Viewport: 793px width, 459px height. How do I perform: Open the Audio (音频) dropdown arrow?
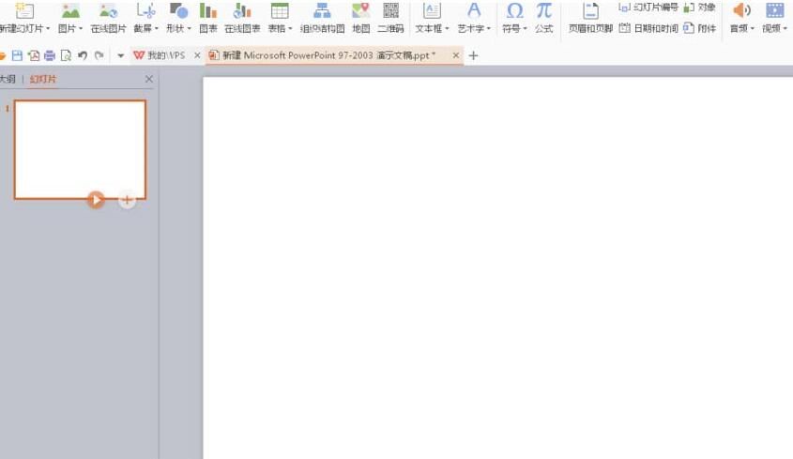coord(753,29)
